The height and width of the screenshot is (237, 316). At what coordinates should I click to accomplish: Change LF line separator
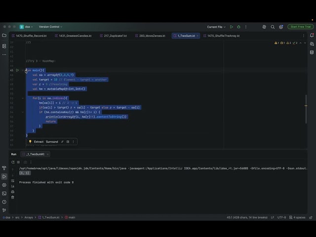[x=272, y=217]
